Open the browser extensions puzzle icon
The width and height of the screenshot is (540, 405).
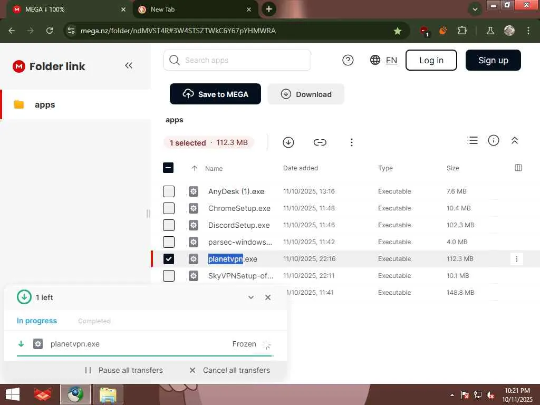click(462, 31)
